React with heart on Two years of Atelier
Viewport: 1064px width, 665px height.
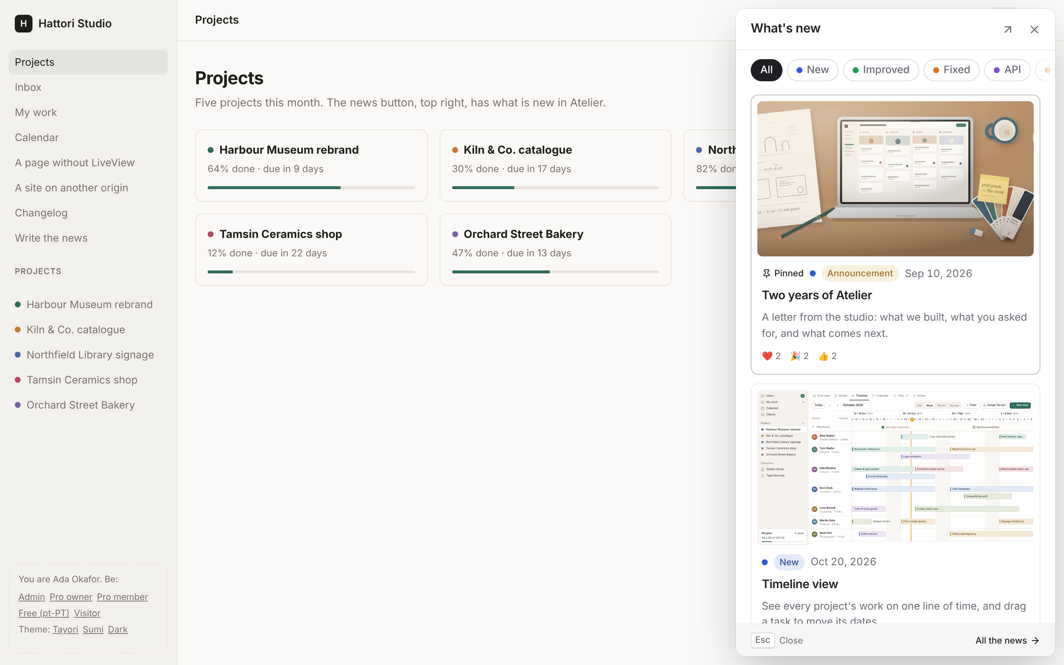(771, 356)
